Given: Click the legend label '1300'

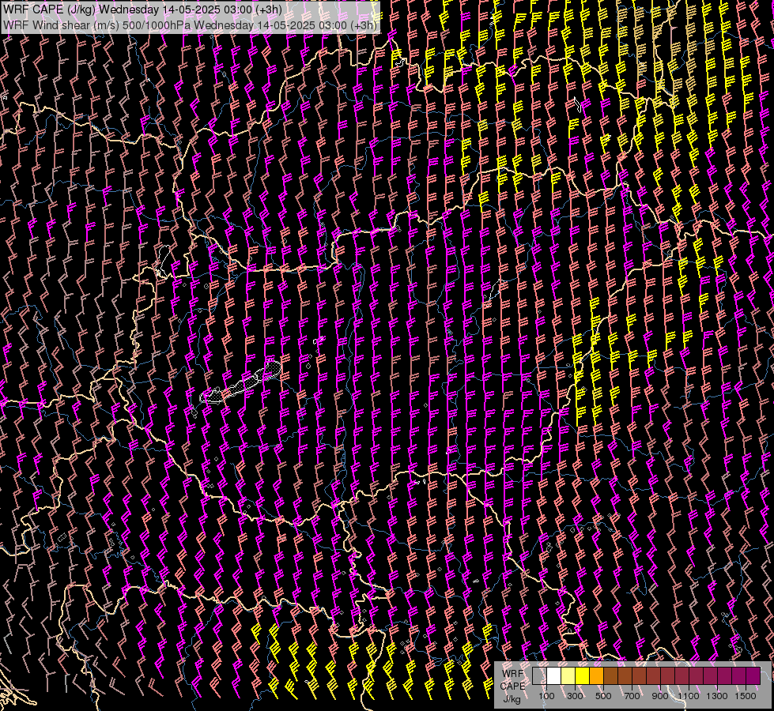Looking at the screenshot, I should pos(717,696).
